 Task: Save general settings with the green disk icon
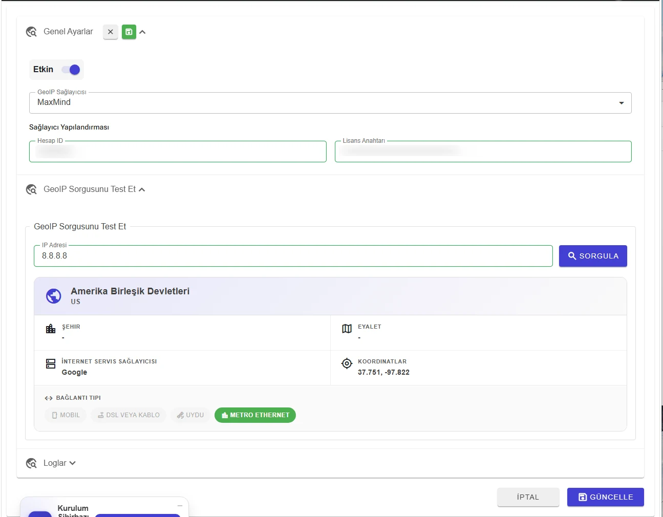pos(129,32)
